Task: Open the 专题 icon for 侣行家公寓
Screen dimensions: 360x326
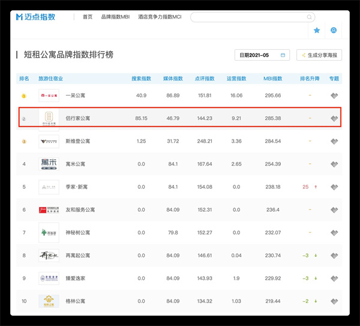Action: pos(334,118)
